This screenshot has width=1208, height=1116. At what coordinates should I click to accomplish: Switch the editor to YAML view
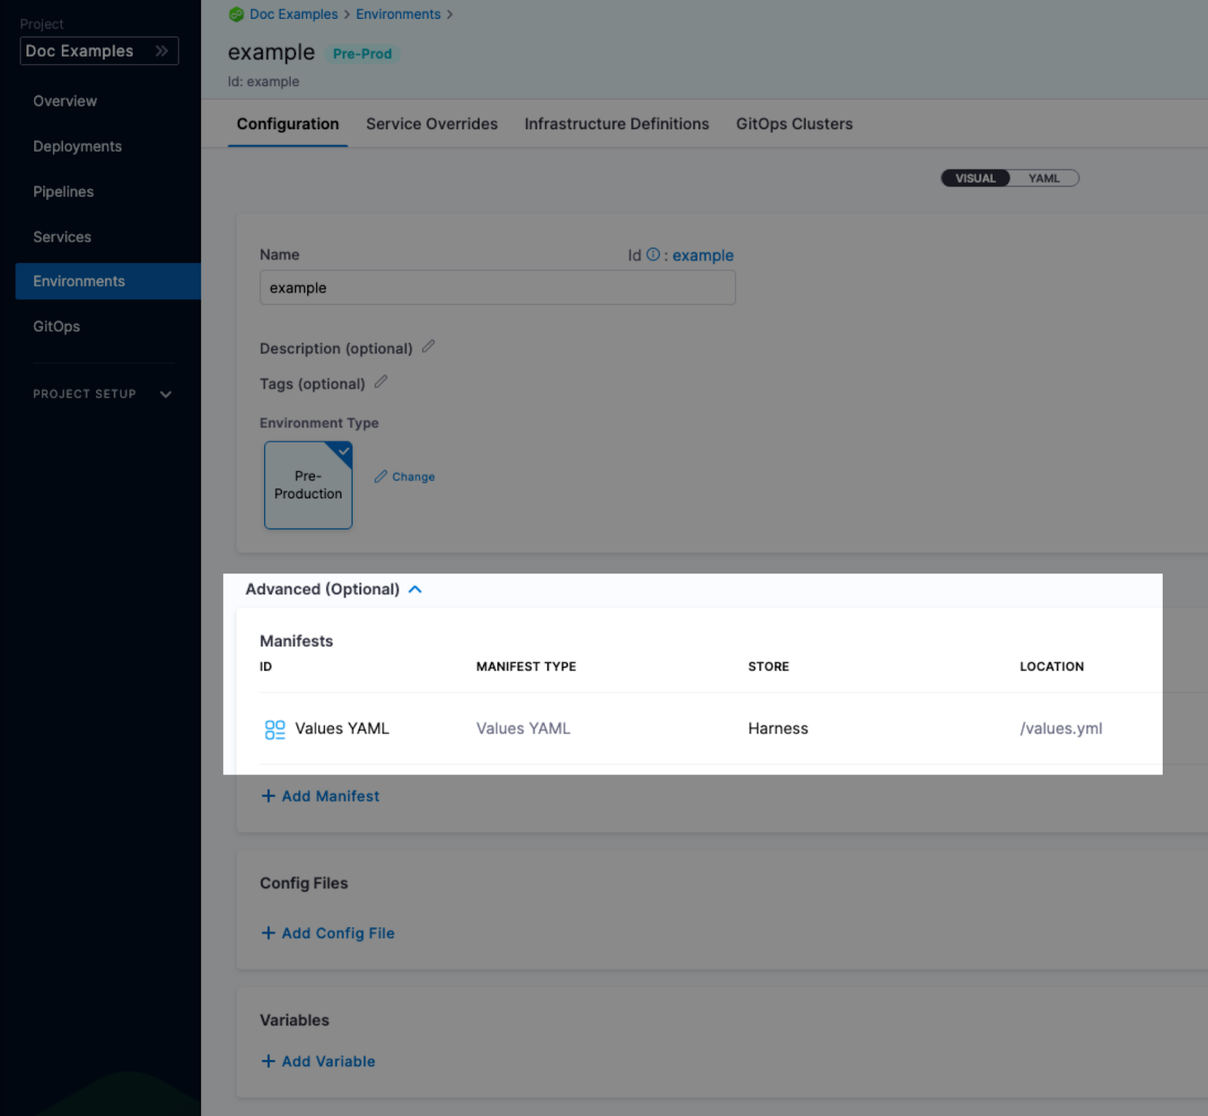[x=1043, y=178]
